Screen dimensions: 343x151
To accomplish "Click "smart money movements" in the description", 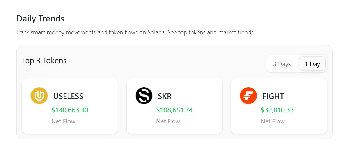I will pos(62,32).
